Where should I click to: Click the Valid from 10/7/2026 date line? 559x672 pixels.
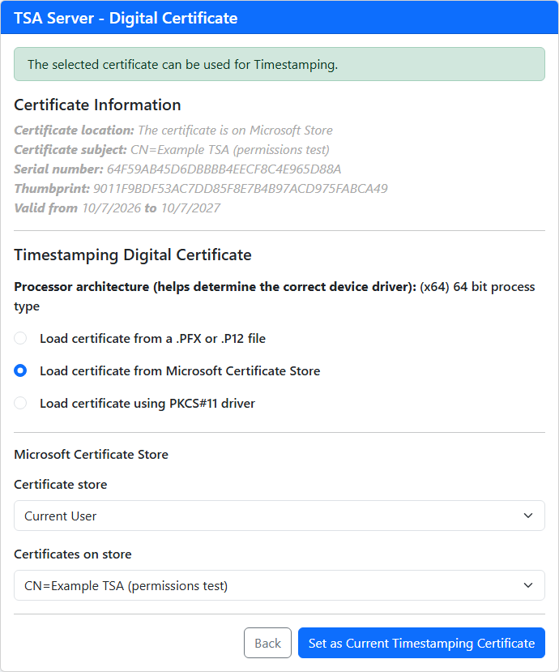(117, 208)
